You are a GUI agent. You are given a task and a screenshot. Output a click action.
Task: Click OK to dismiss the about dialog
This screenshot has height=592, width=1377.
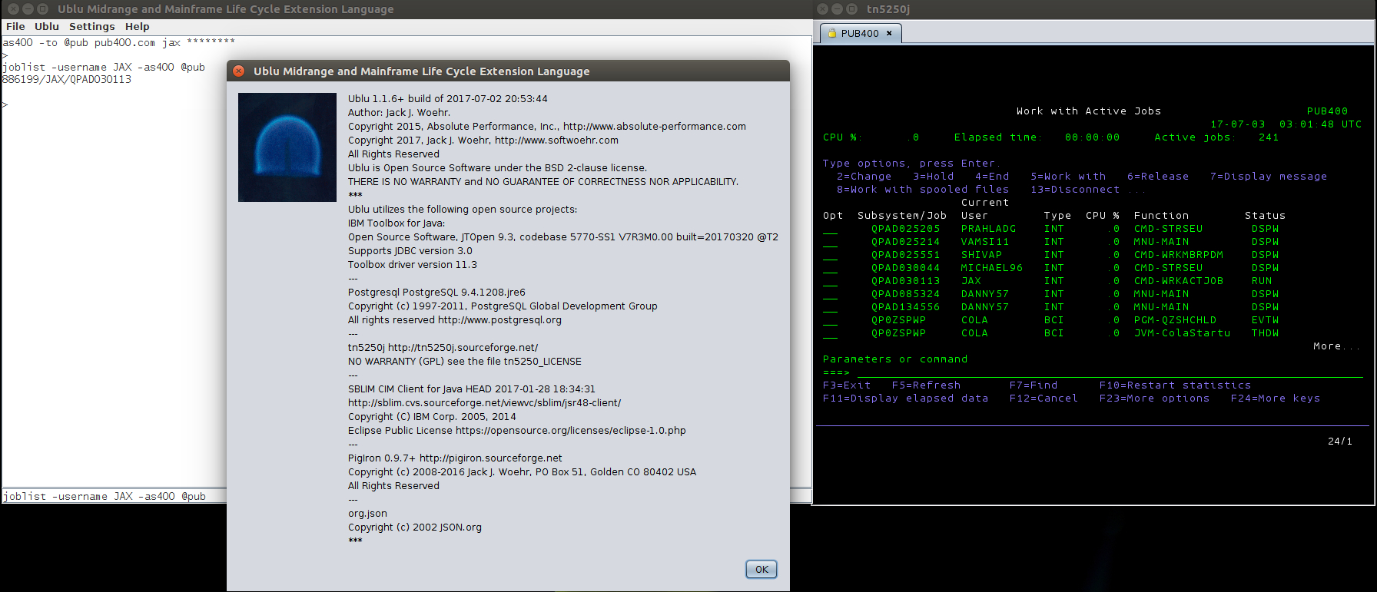[761, 569]
